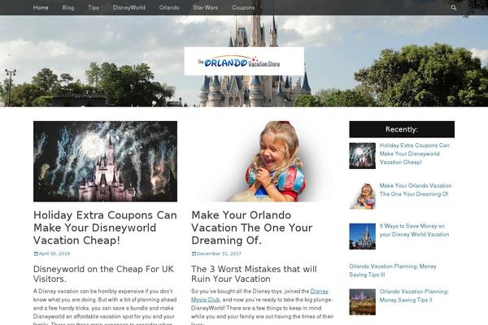Screen dimensions: 488x325
Task: Click heading Disneyworld on the Cheap For UK Visitors
Action: 103,274
